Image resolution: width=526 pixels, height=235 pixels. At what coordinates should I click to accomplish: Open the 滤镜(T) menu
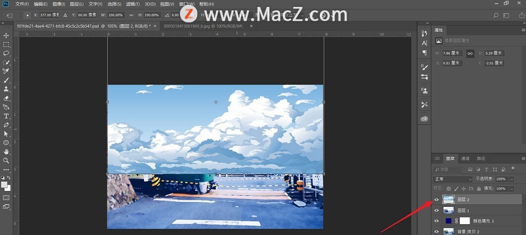[132, 4]
